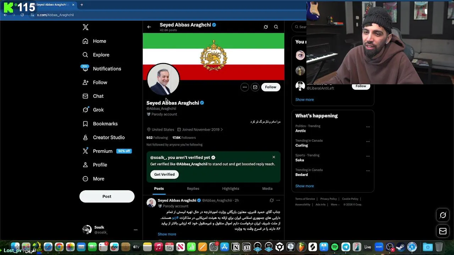Open the Cookie Policy link
454x255 pixels.
[x=350, y=199]
